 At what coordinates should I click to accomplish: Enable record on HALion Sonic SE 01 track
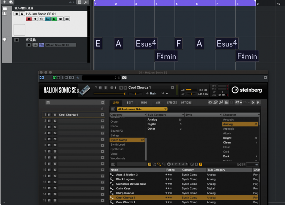pos(29,19)
